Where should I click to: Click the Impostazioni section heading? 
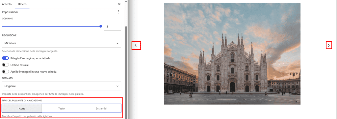point(10,12)
